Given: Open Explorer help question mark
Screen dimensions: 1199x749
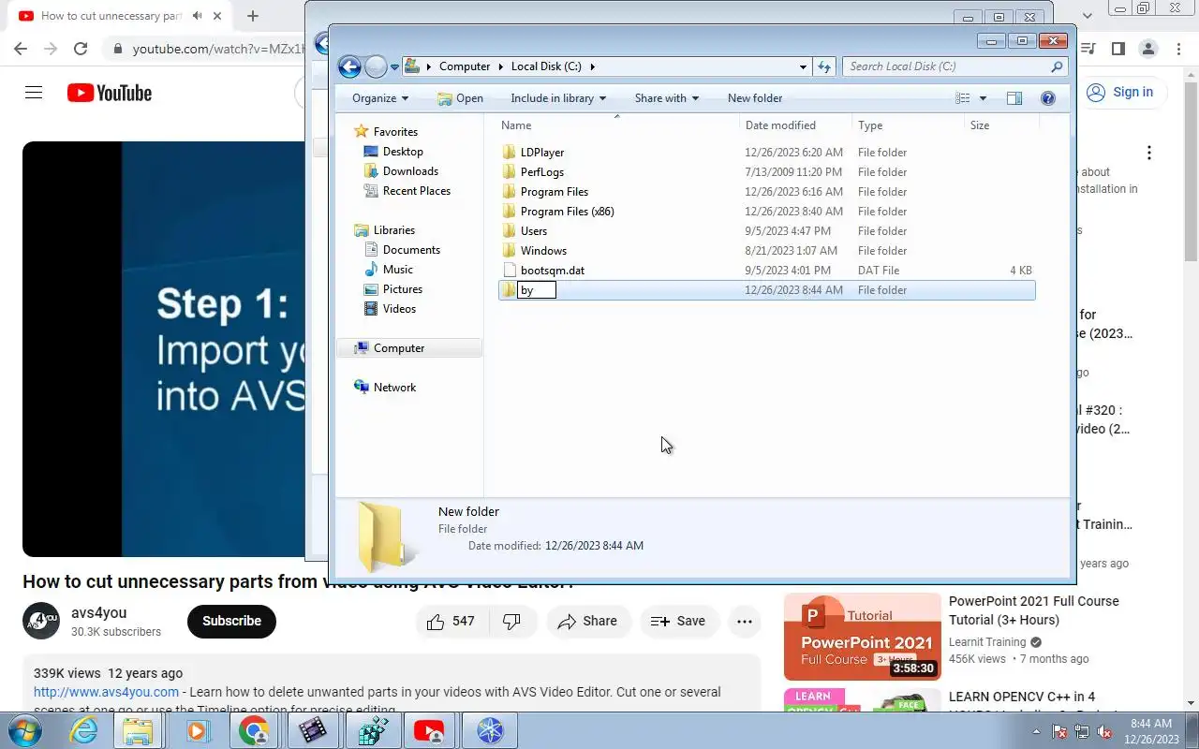Looking at the screenshot, I should (1048, 98).
